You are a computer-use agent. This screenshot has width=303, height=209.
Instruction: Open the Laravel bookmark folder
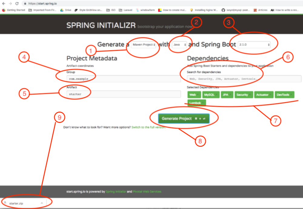tap(126, 10)
